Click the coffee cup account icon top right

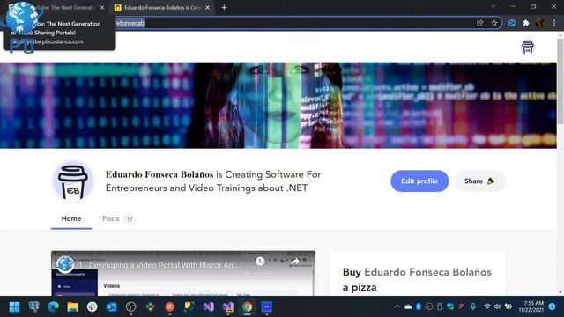tap(528, 47)
